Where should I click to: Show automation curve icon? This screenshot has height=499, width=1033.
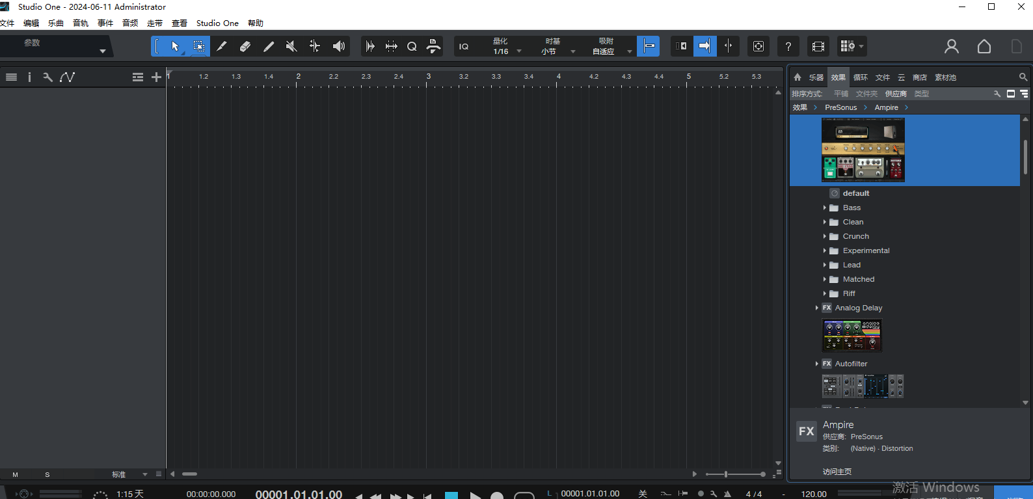67,77
